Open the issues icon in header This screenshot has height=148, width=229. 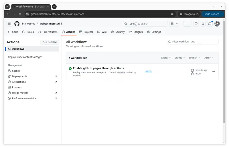coord(196,24)
